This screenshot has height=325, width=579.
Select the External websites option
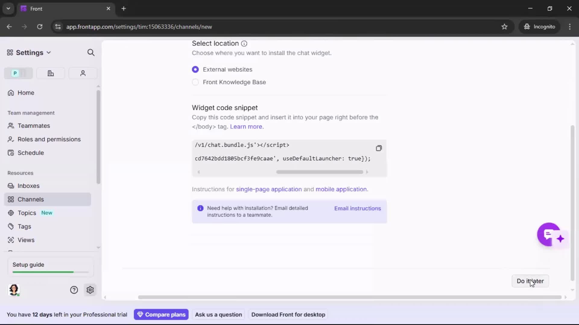click(x=195, y=69)
